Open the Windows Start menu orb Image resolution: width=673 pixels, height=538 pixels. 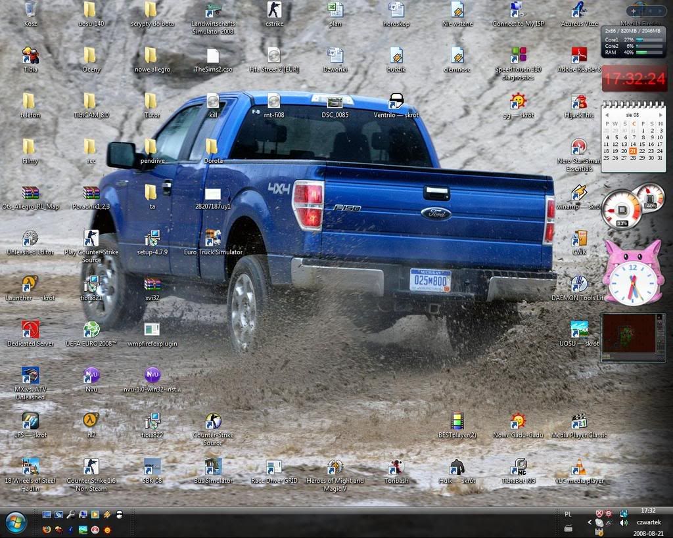pos(16,522)
